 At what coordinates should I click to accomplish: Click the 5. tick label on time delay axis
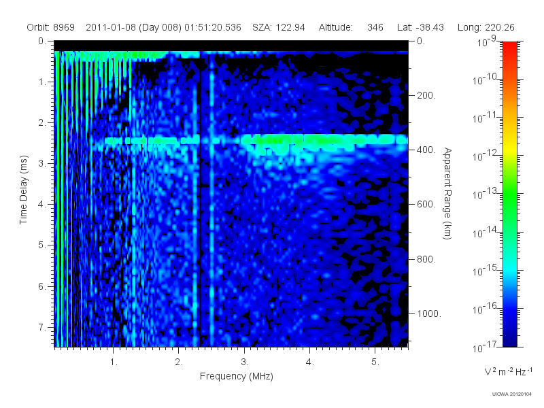pos(42,245)
